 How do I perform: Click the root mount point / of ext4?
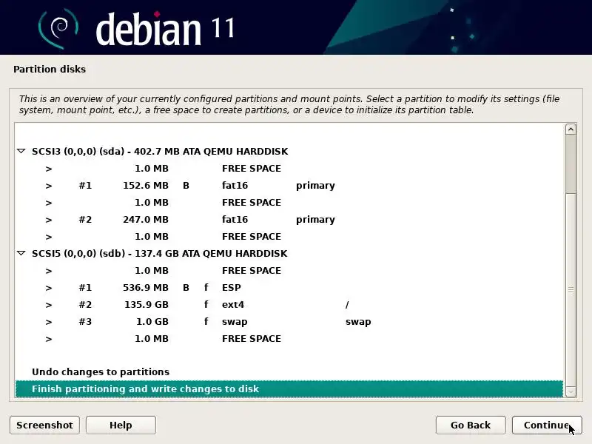pos(347,305)
